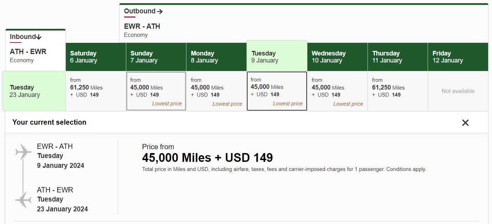Select the Tuesday 23 January inbound row
Screen dimensions: 492x224
pyautogui.click(x=34, y=91)
